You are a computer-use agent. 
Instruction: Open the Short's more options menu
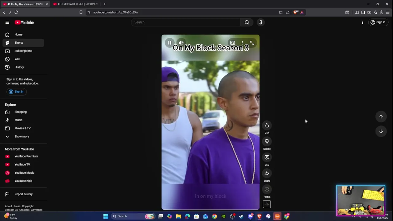click(242, 43)
